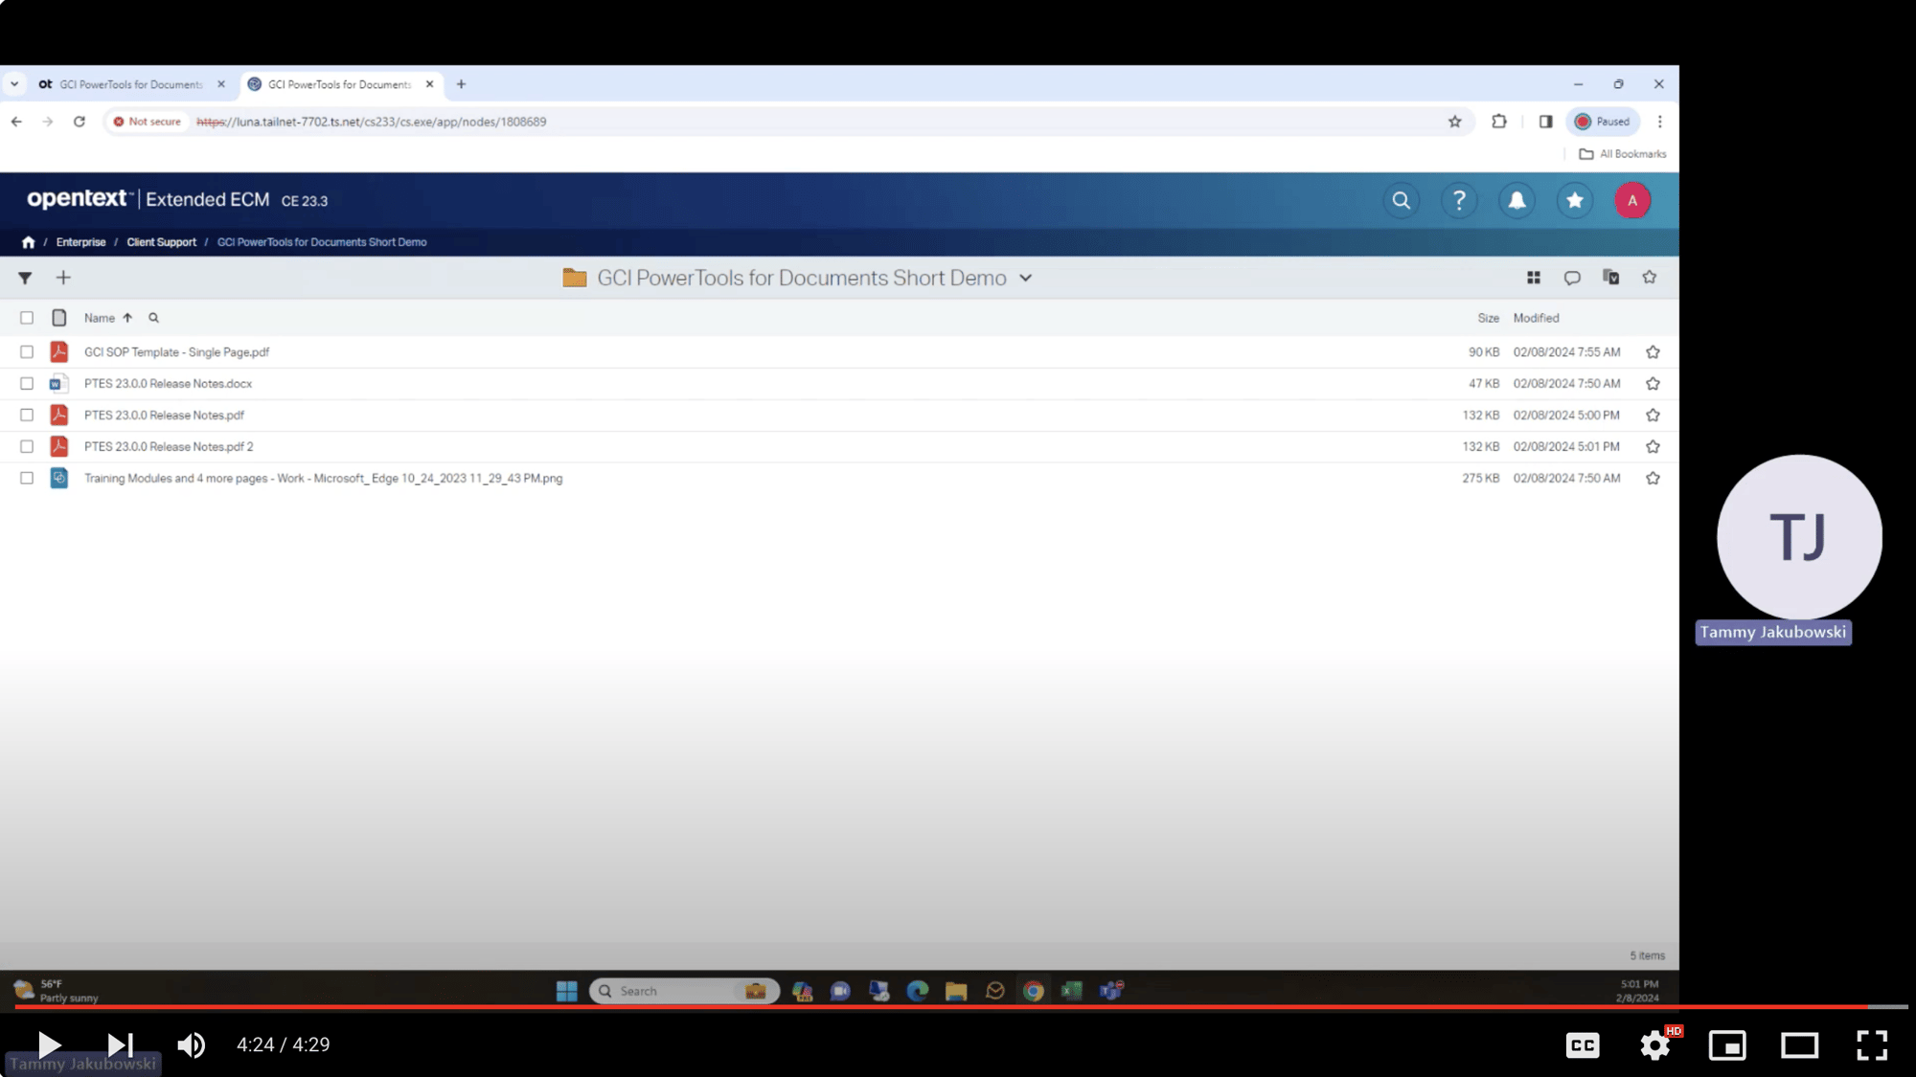
Task: Favorite PTES Release Notes.docx row star
Action: pyautogui.click(x=1653, y=384)
